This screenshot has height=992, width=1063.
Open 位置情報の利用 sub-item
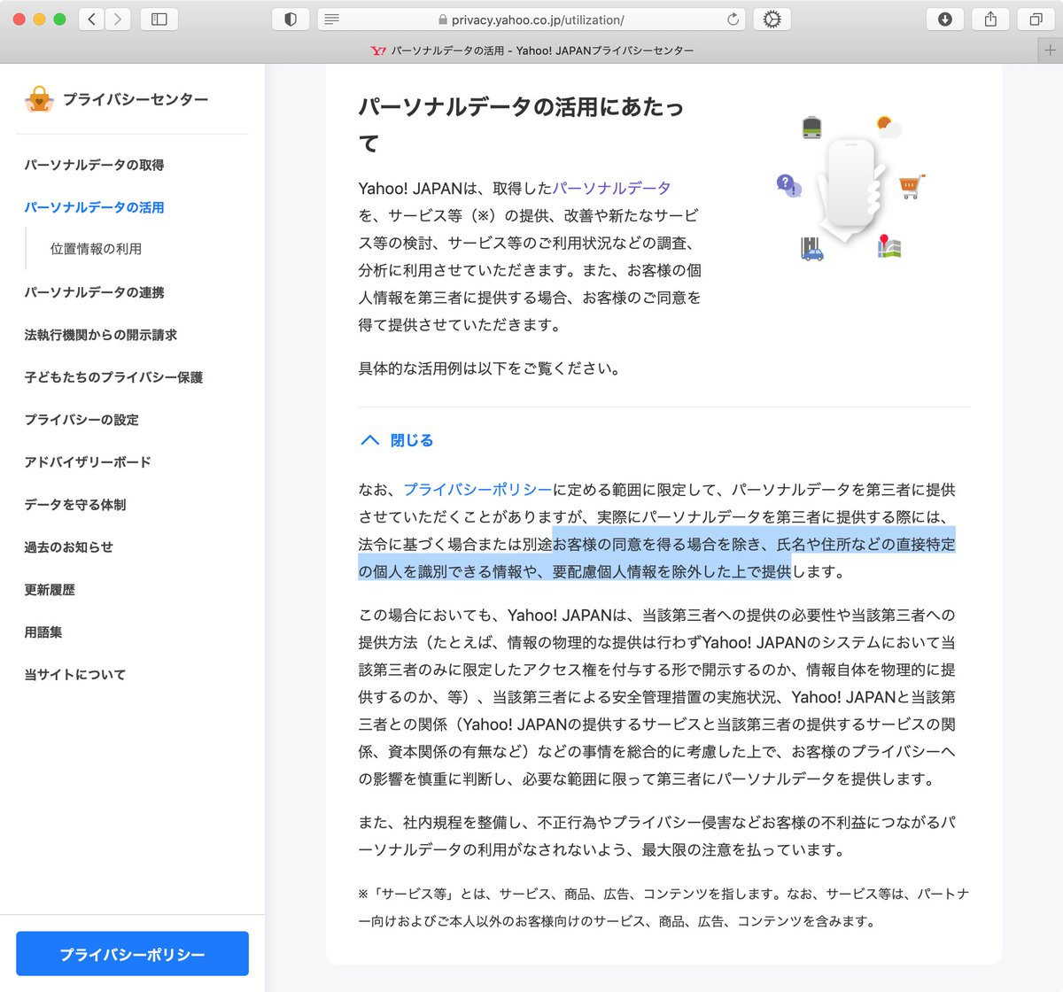pyautogui.click(x=96, y=249)
